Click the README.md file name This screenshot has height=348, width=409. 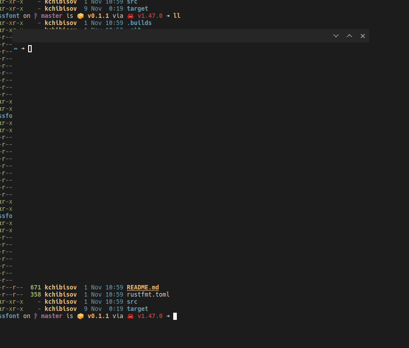143,287
